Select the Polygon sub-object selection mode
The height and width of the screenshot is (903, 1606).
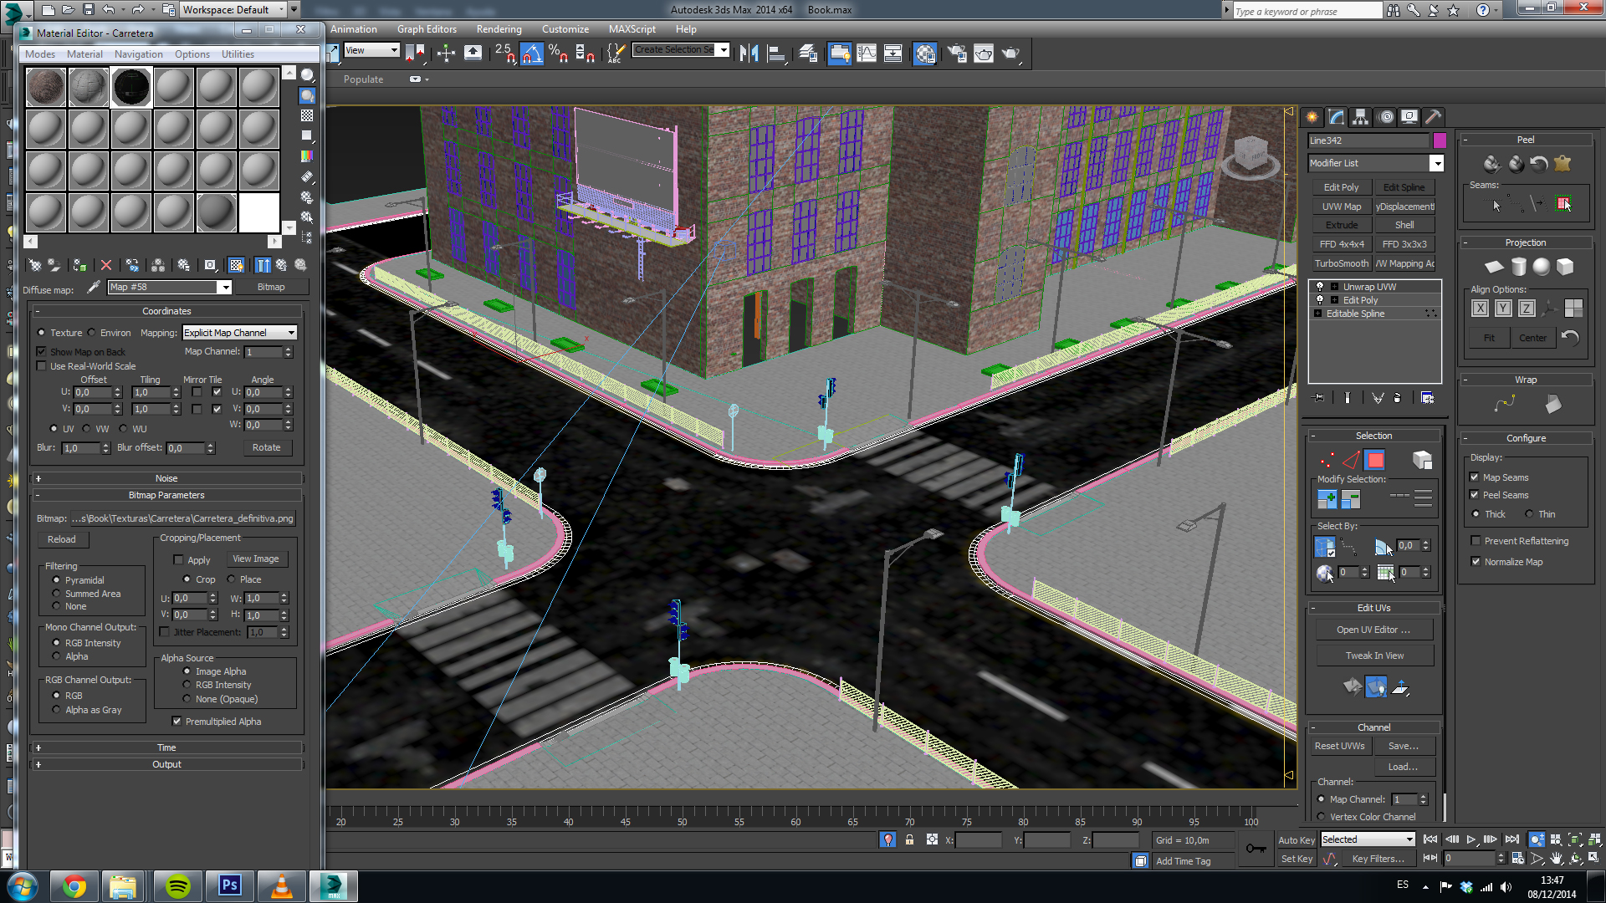pos(1374,460)
